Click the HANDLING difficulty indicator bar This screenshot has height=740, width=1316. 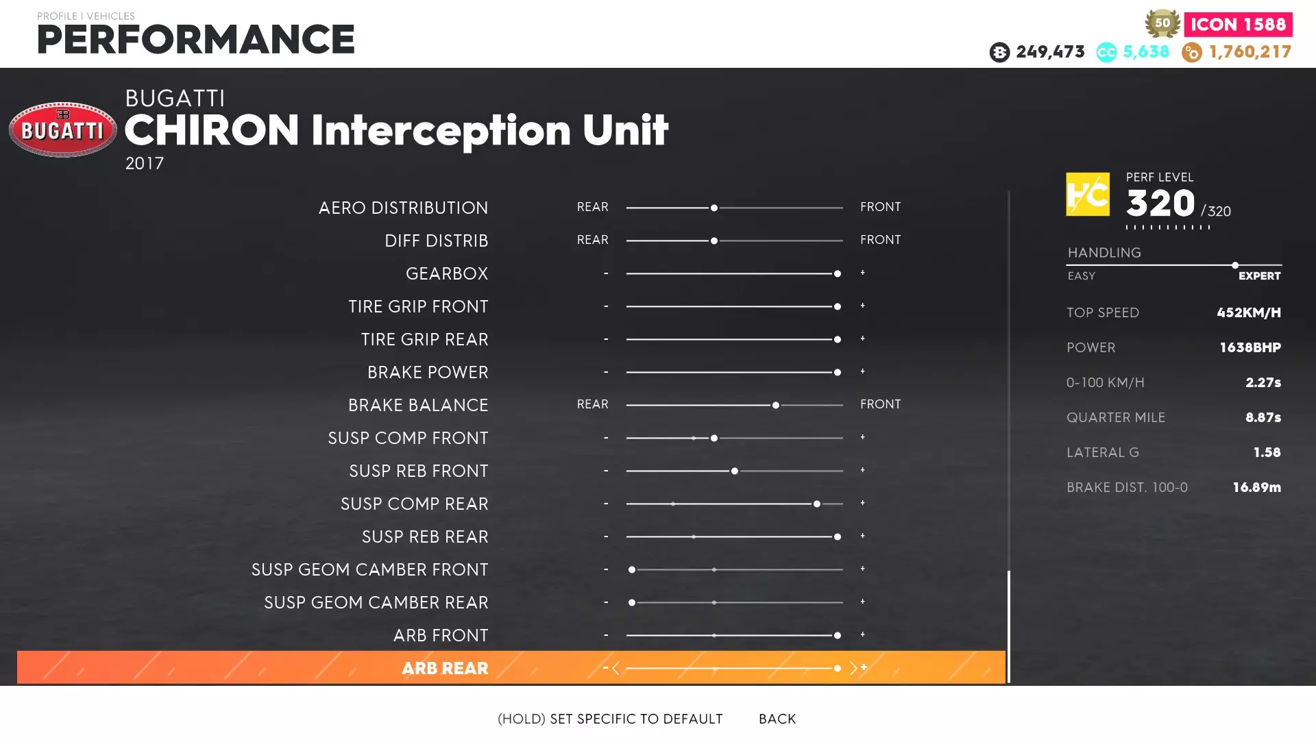(x=1173, y=265)
